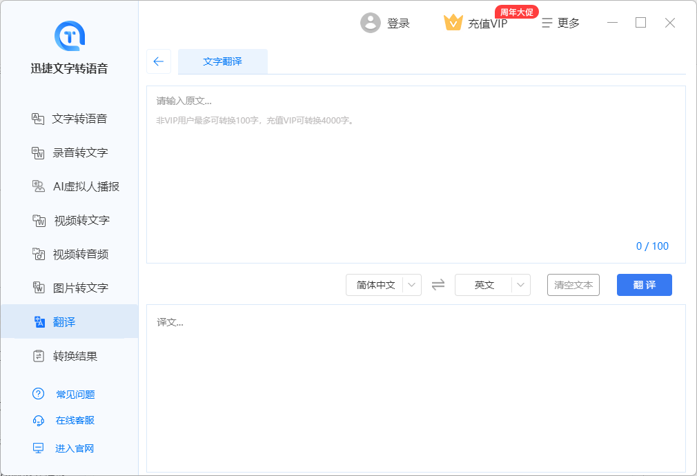Click into the source text input area
697x476 pixels.
(414, 179)
